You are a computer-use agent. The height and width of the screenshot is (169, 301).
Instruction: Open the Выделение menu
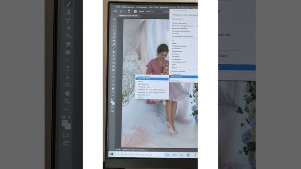[x=164, y=8]
